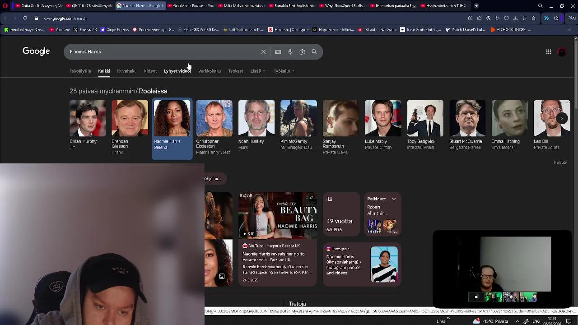This screenshot has width=578, height=325.
Task: Click the Google logo
Action: 36,51
